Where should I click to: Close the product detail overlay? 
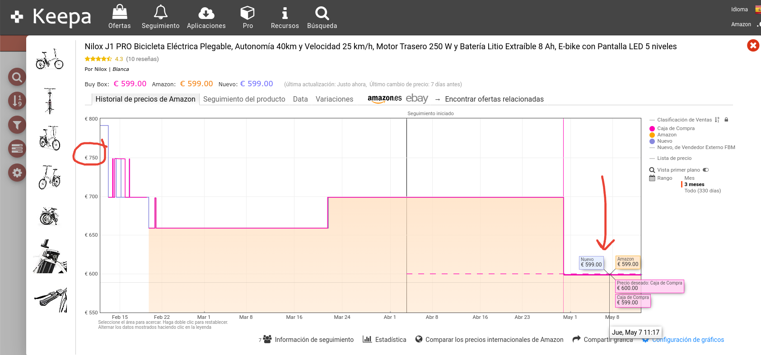pyautogui.click(x=753, y=45)
